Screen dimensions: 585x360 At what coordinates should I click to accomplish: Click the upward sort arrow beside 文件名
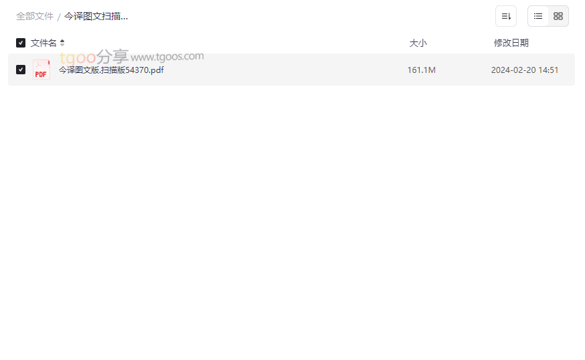[62, 41]
